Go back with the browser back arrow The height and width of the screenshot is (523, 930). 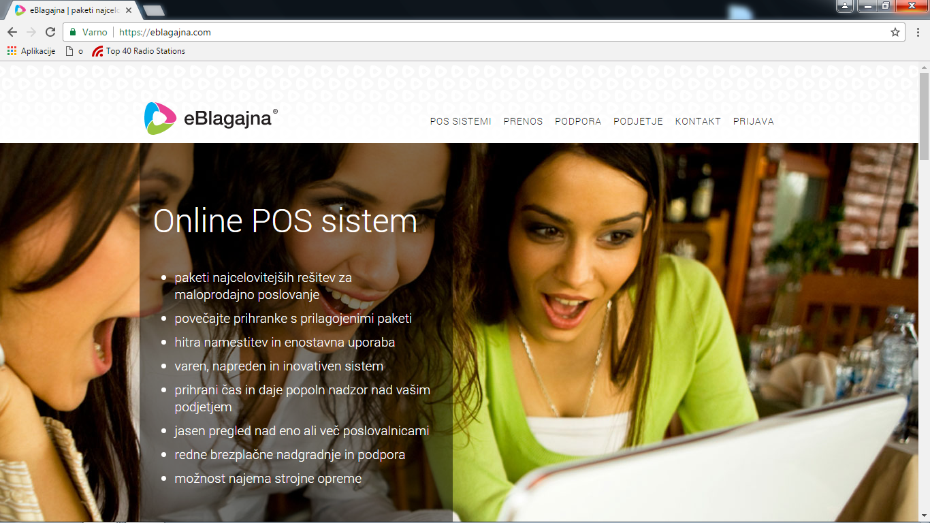[12, 32]
